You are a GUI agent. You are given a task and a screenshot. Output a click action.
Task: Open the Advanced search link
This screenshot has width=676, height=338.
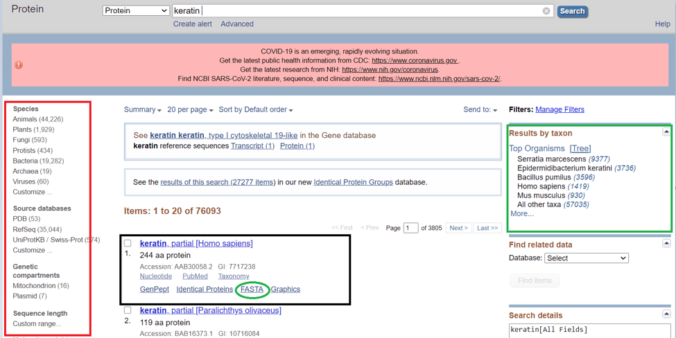click(x=236, y=24)
